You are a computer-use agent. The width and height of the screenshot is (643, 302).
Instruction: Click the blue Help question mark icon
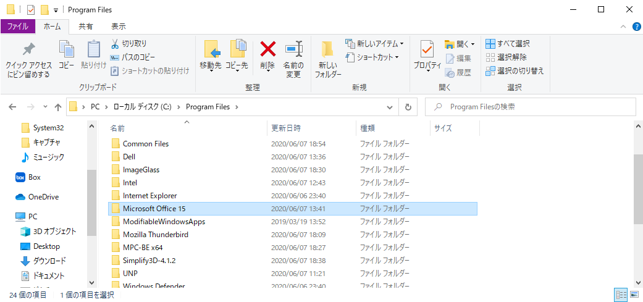636,27
